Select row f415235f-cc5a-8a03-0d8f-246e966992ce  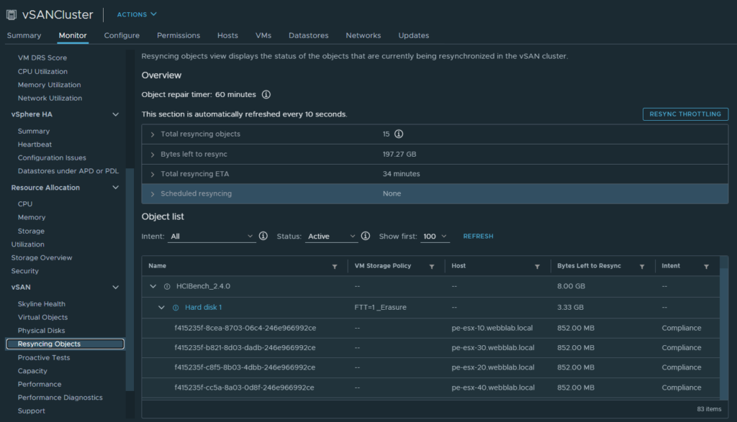[430, 387]
